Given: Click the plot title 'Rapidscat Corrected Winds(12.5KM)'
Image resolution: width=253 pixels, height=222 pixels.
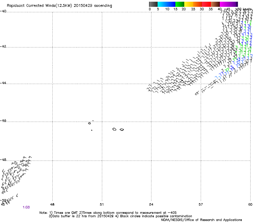Looking at the screenshot, I should pyautogui.click(x=39, y=6).
